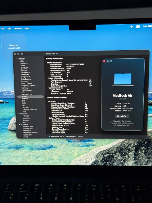This screenshot has width=152, height=203.
Task: Select Parallel SCSI in the sidebar
Action: coord(27,94)
